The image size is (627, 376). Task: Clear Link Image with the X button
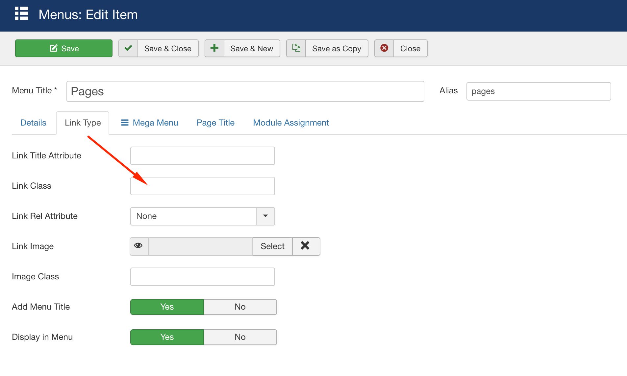pos(305,246)
